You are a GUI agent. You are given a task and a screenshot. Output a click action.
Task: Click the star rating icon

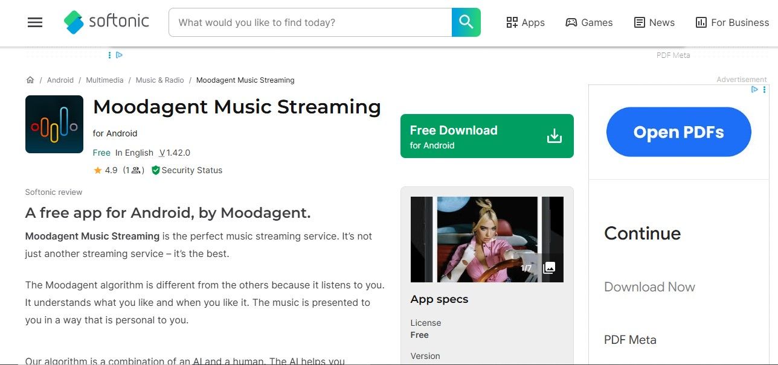(98, 171)
